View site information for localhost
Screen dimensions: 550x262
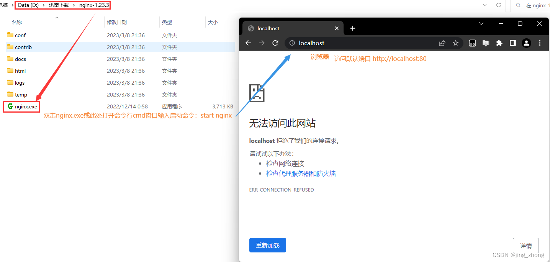tap(292, 43)
